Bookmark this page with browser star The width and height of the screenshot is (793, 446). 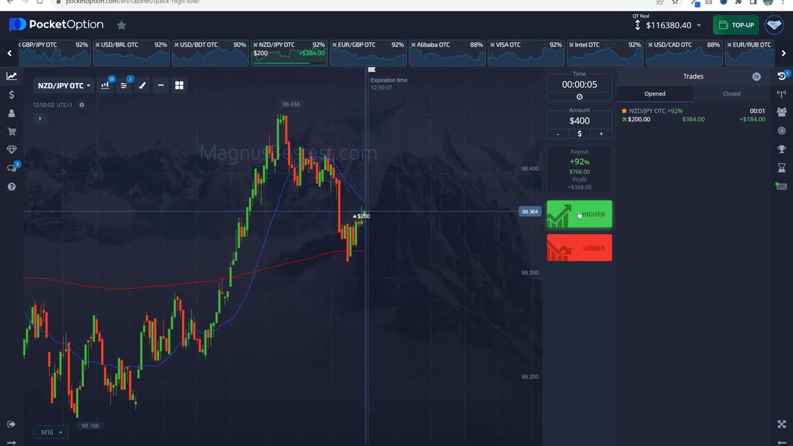tap(675, 2)
